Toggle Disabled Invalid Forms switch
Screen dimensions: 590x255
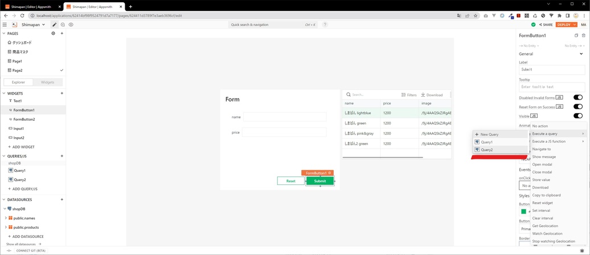pos(577,97)
